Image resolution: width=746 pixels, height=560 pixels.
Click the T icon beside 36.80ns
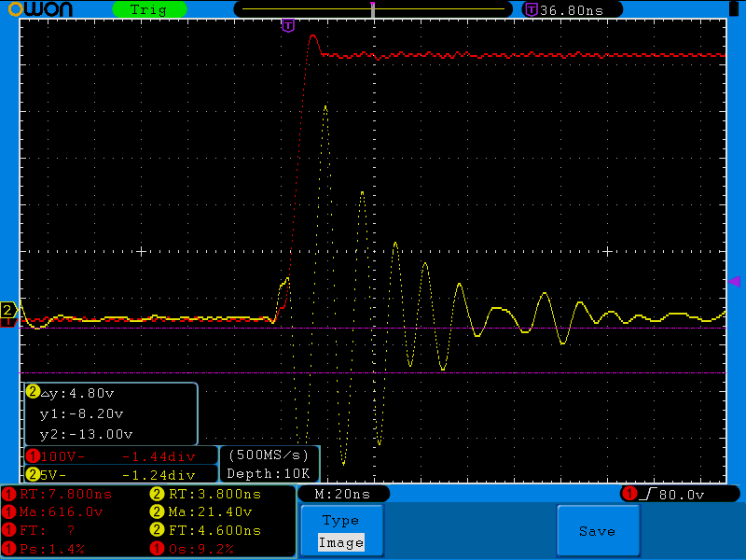(531, 9)
